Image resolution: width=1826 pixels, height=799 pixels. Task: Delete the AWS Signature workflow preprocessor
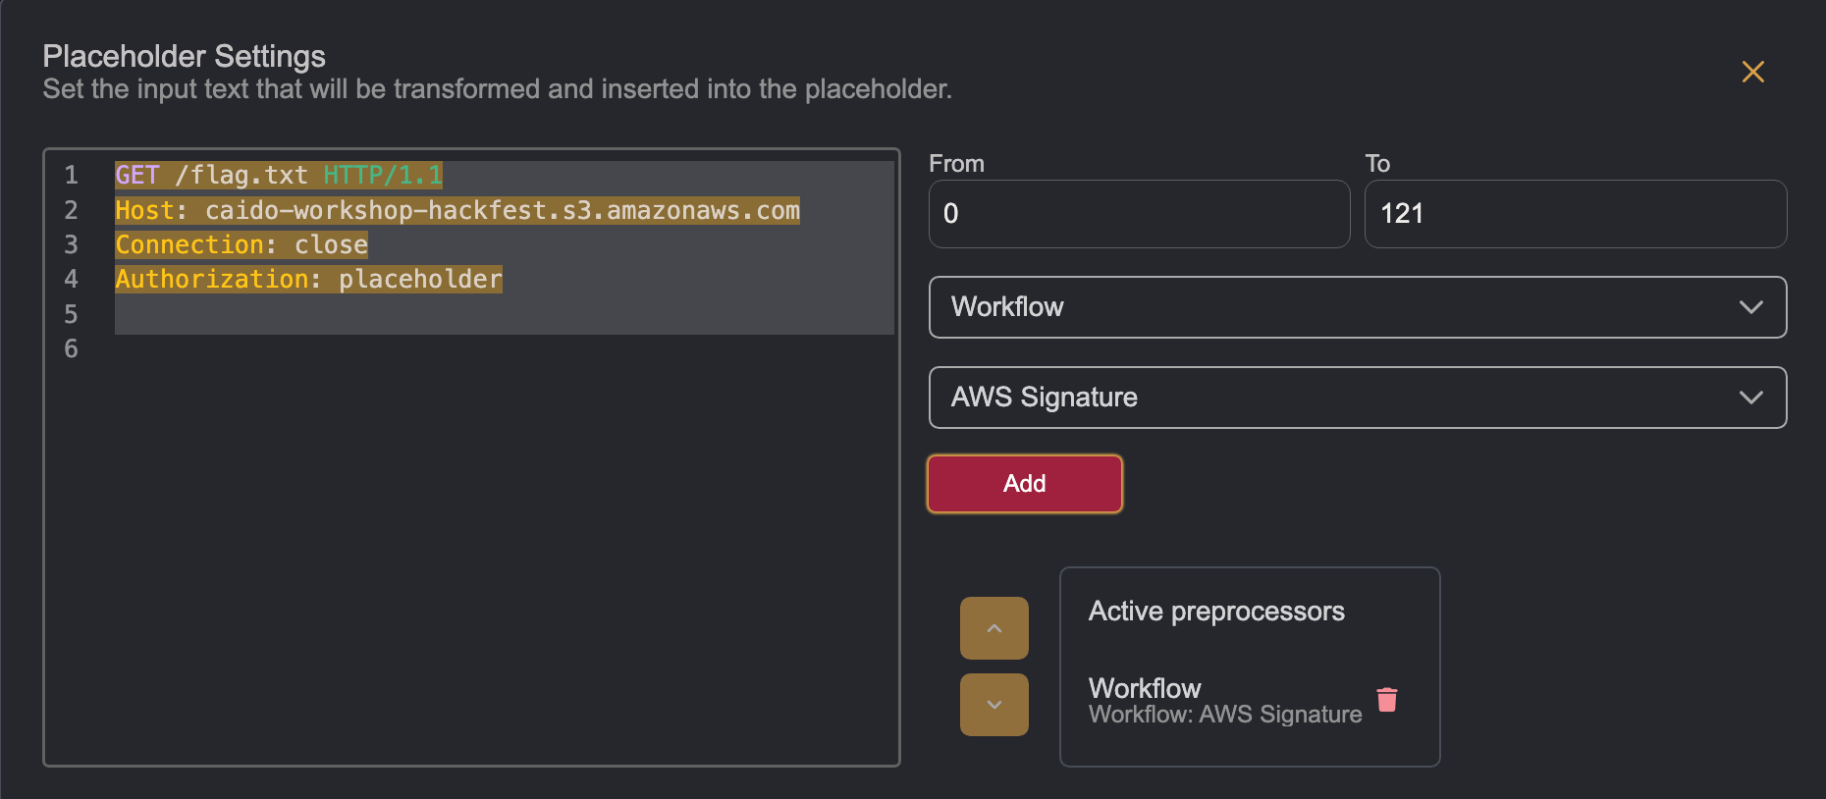tap(1387, 700)
